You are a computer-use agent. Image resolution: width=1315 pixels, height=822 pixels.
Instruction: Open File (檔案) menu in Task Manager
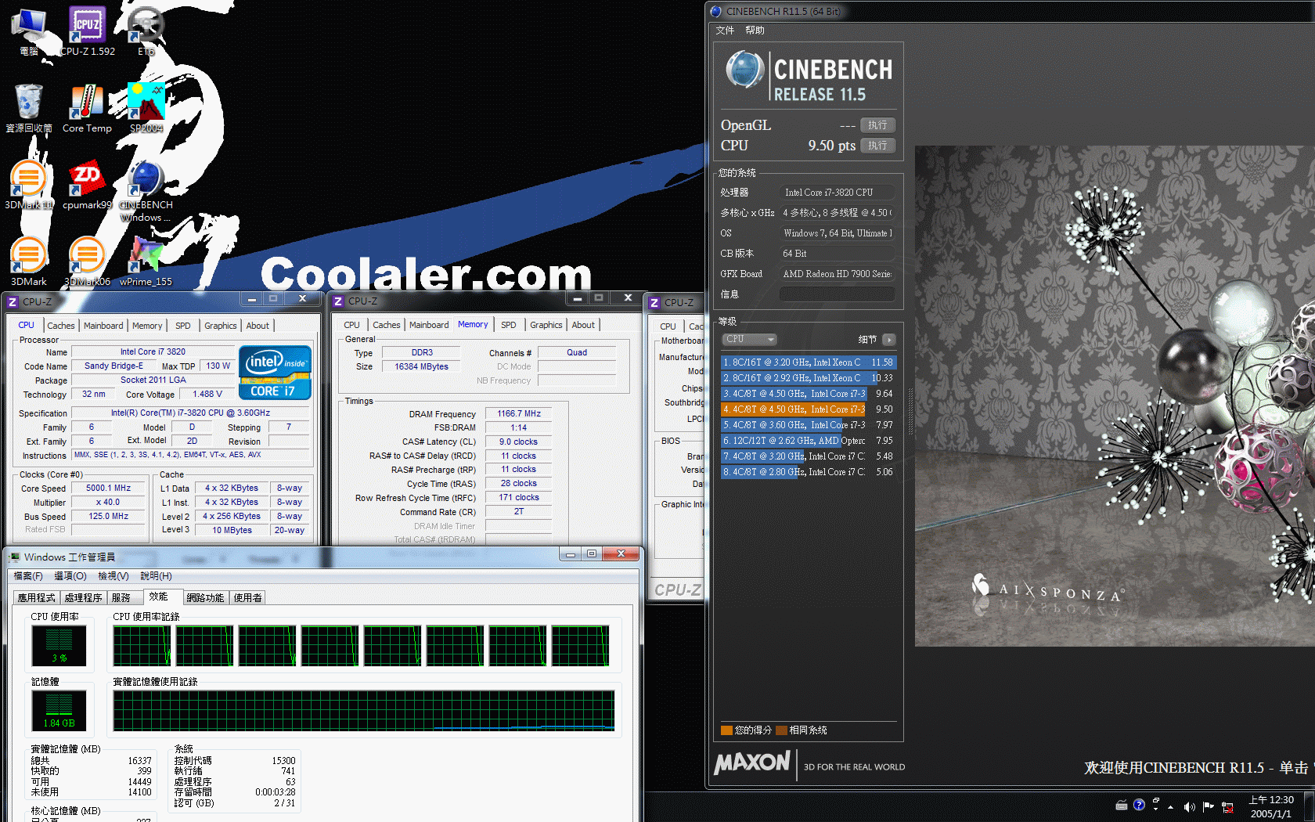(x=28, y=576)
